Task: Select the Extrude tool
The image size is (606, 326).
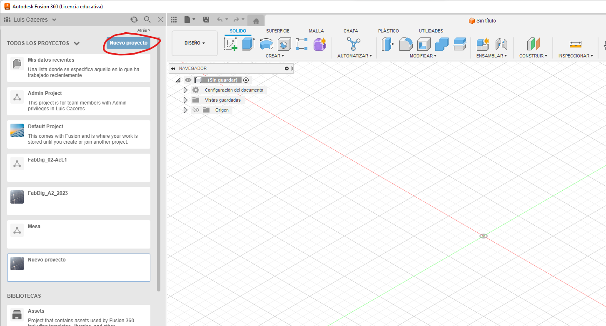Action: (248, 44)
